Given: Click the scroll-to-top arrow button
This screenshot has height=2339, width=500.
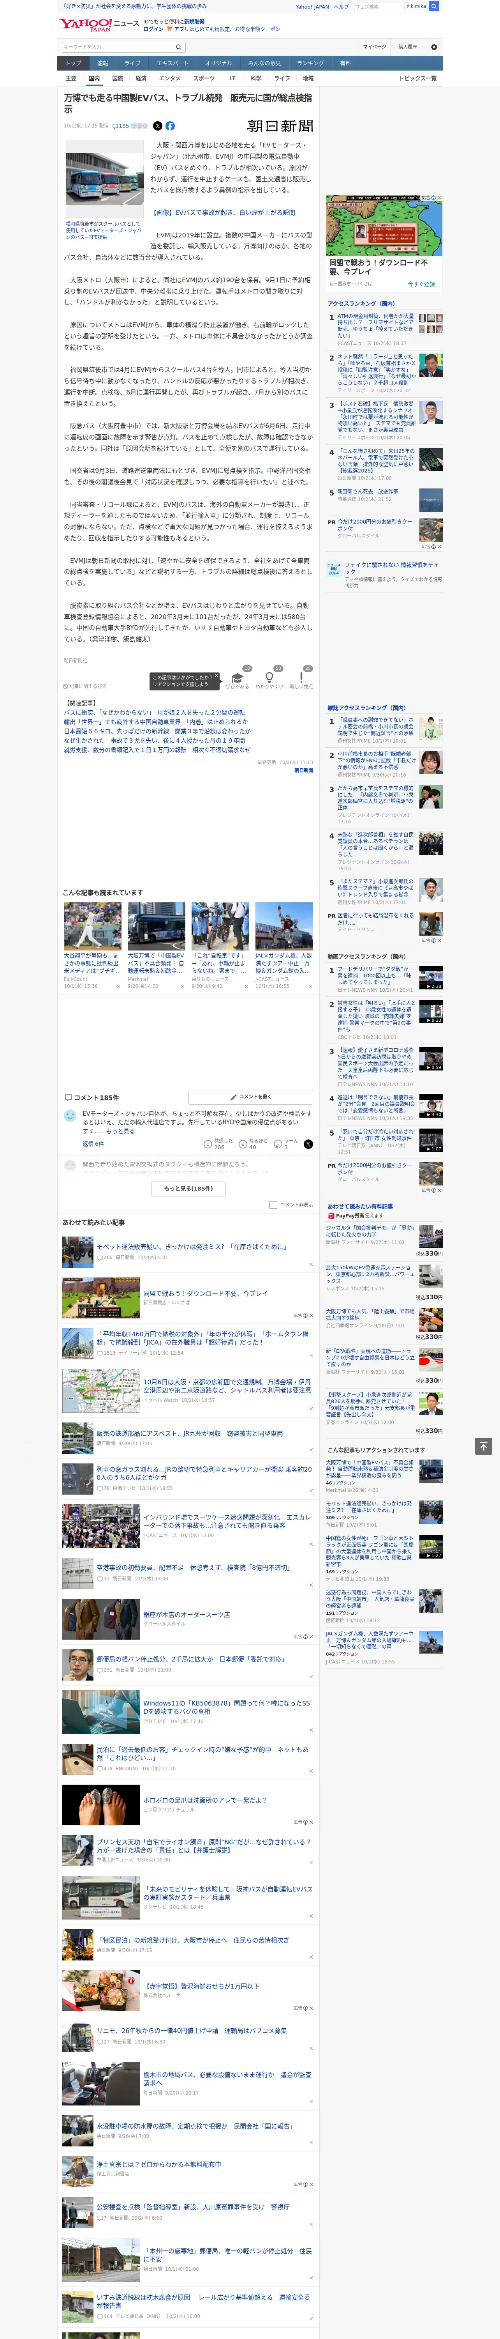Looking at the screenshot, I should click(x=483, y=1446).
